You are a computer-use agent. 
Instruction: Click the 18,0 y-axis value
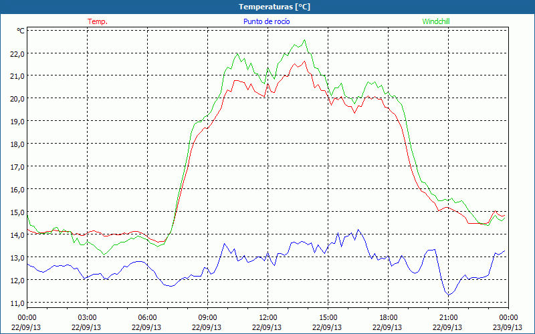(17, 144)
